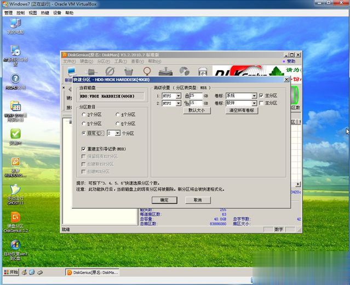
Task: Open VirtualBox Devices menu
Action: [x=57, y=13]
